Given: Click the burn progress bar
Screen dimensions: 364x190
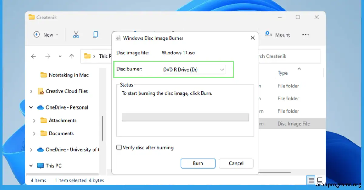Looking at the screenshot, I should (x=185, y=117).
